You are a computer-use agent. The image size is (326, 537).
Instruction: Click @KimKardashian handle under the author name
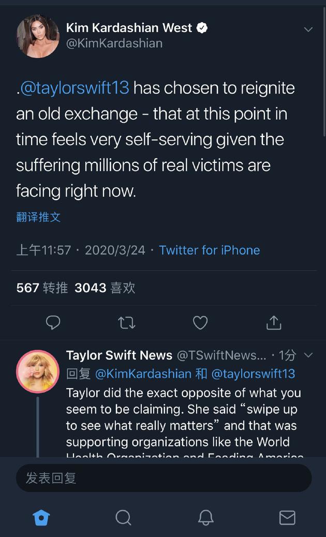tap(114, 44)
